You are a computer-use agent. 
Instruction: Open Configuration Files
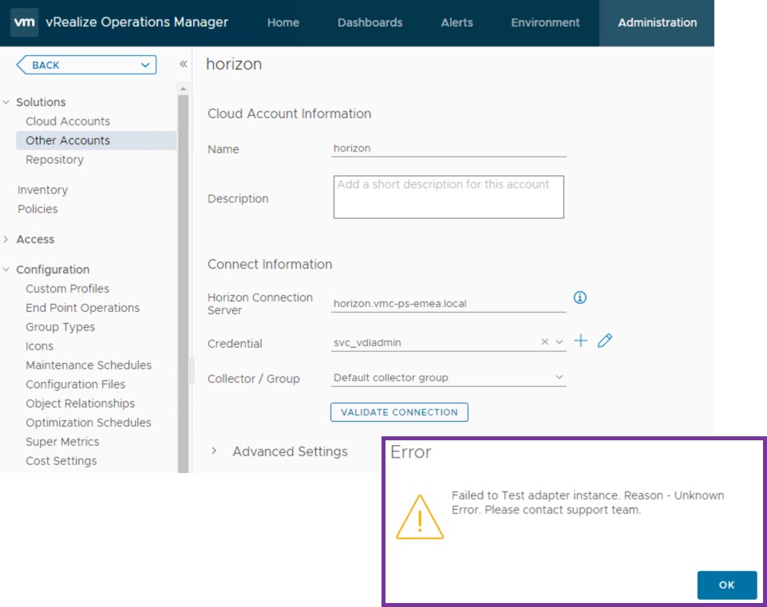click(75, 384)
